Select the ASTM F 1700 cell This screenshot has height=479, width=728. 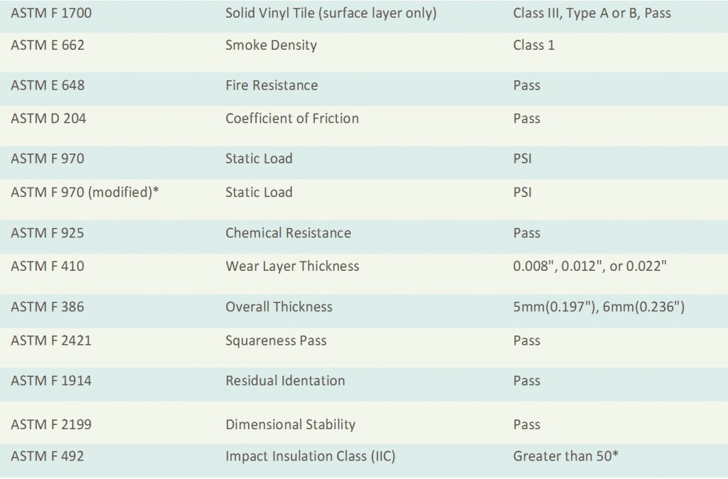pos(51,13)
